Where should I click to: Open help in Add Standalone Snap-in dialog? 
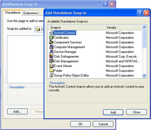pyautogui.click(x=140, y=13)
